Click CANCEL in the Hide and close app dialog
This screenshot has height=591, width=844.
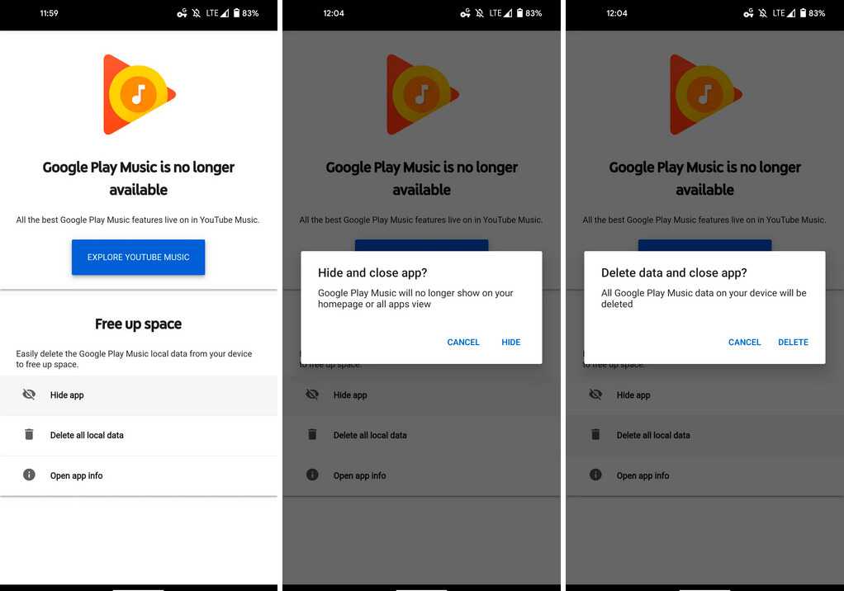(x=463, y=342)
